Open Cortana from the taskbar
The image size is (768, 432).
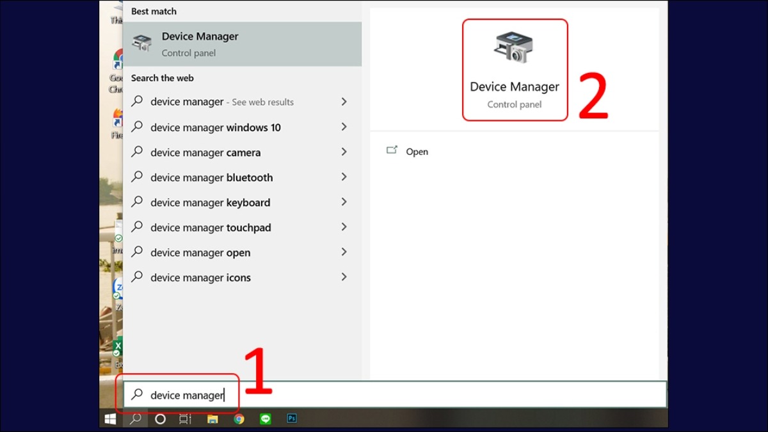pyautogui.click(x=161, y=419)
